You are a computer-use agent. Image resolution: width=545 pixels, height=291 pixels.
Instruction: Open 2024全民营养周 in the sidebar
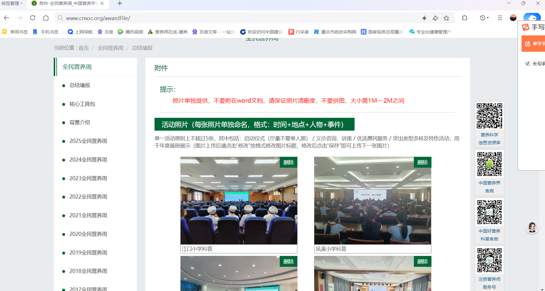(x=88, y=160)
